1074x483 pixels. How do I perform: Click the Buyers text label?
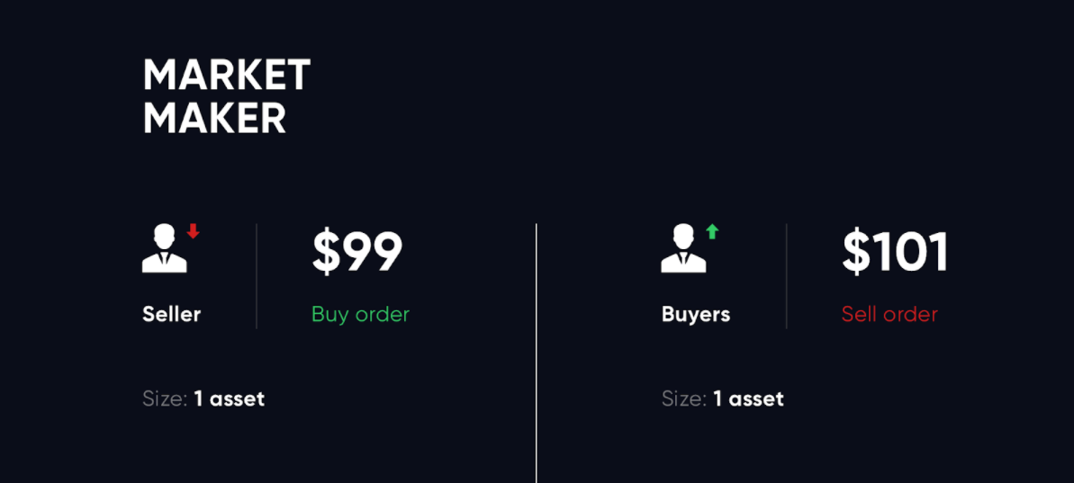[x=696, y=314]
